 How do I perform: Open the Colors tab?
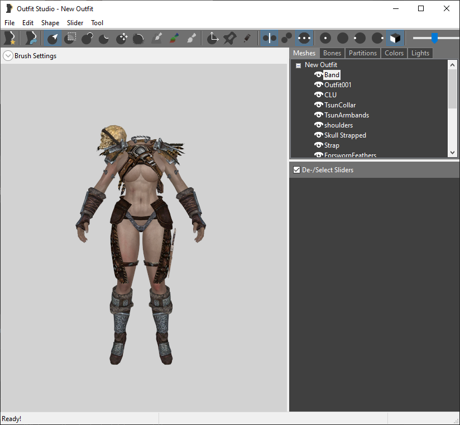tap(394, 53)
